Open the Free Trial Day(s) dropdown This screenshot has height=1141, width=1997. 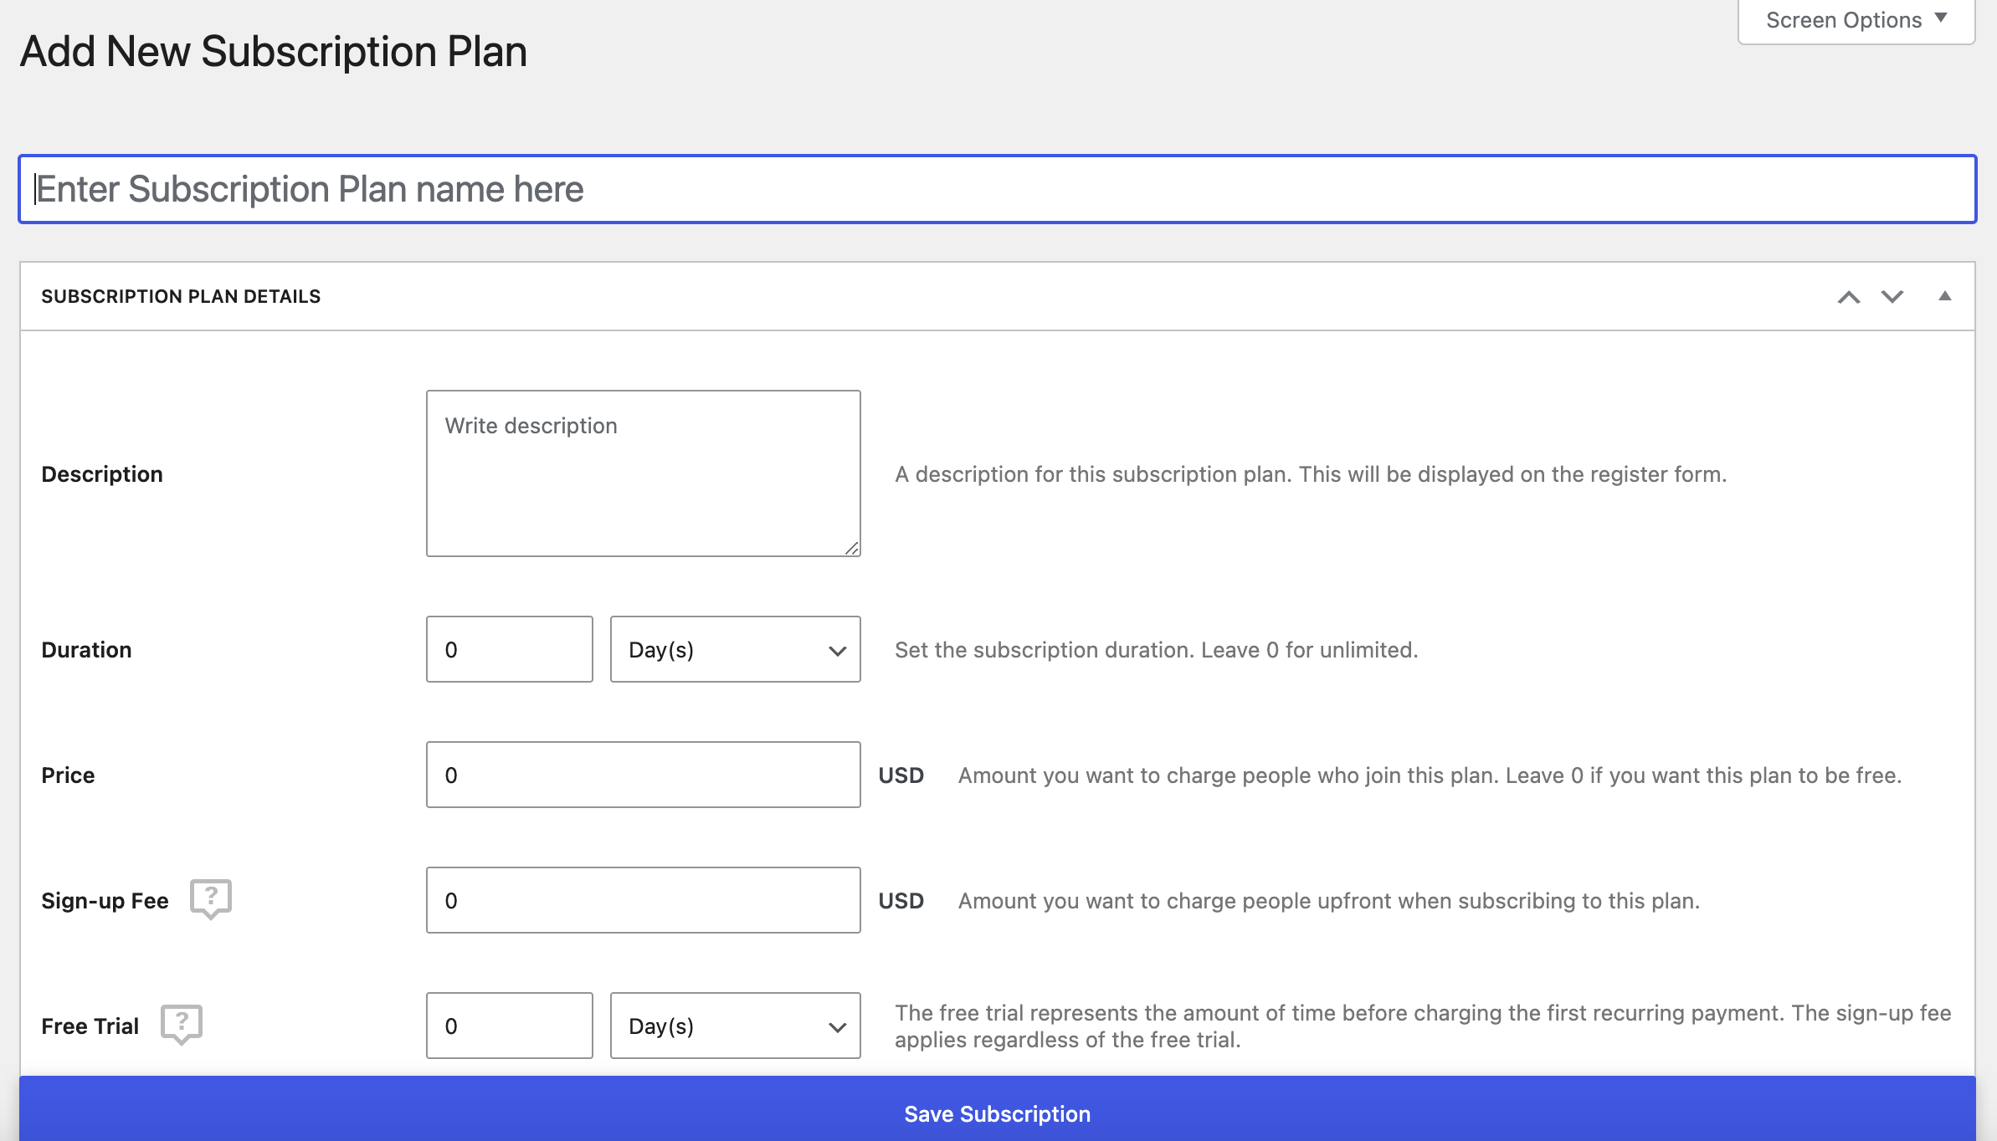coord(735,1026)
